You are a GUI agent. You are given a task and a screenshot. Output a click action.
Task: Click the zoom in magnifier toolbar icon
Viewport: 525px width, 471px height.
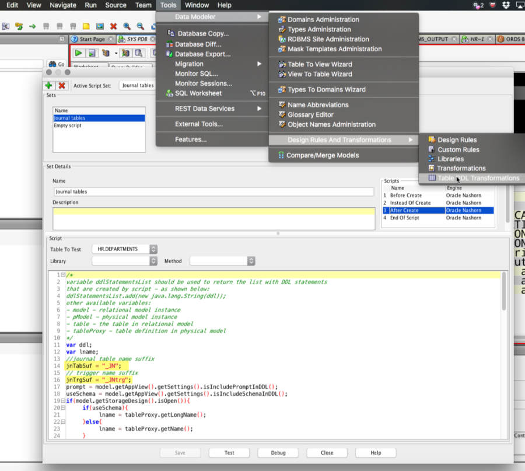point(127,26)
